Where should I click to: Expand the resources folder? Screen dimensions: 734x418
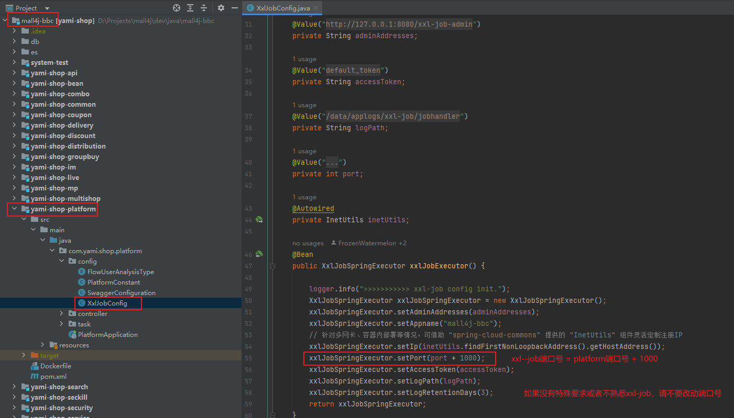tap(43, 345)
